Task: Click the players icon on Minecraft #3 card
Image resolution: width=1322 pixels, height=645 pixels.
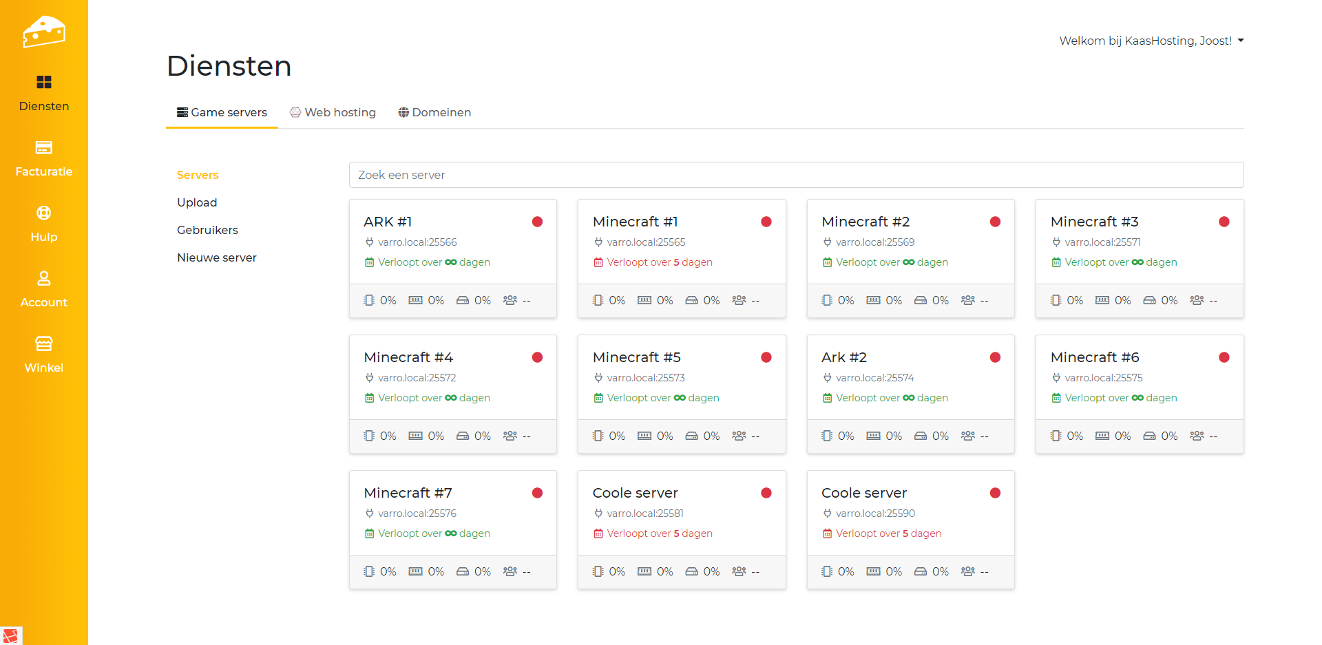Action: pyautogui.click(x=1197, y=300)
